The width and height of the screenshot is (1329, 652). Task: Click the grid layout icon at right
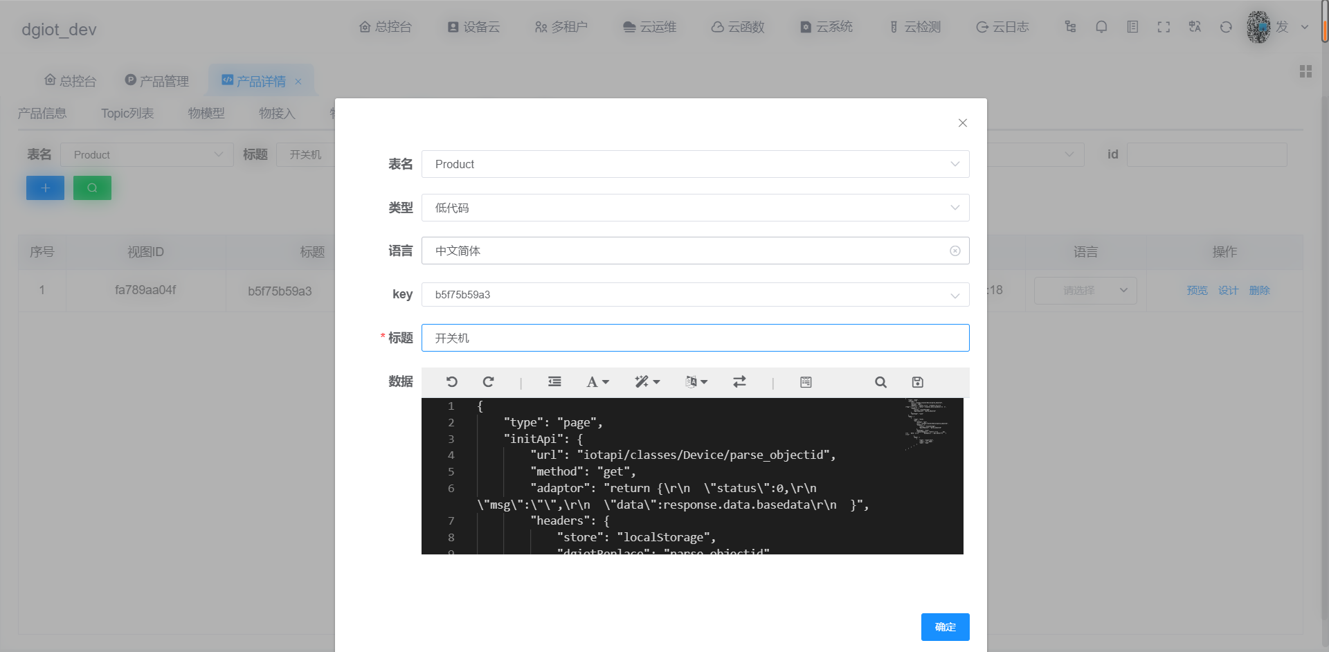click(x=1305, y=71)
